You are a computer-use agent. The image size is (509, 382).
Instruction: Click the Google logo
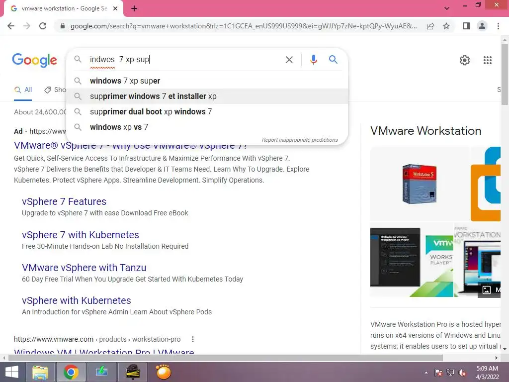[x=34, y=60]
